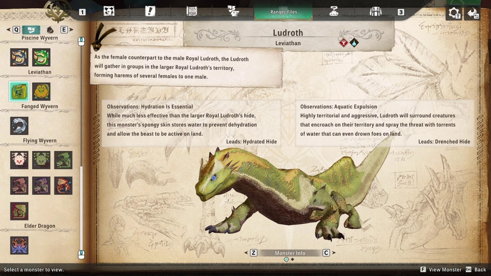Viewport: 491px width, 276px height.
Task: Click Back at the bottom right
Action: (x=476, y=269)
